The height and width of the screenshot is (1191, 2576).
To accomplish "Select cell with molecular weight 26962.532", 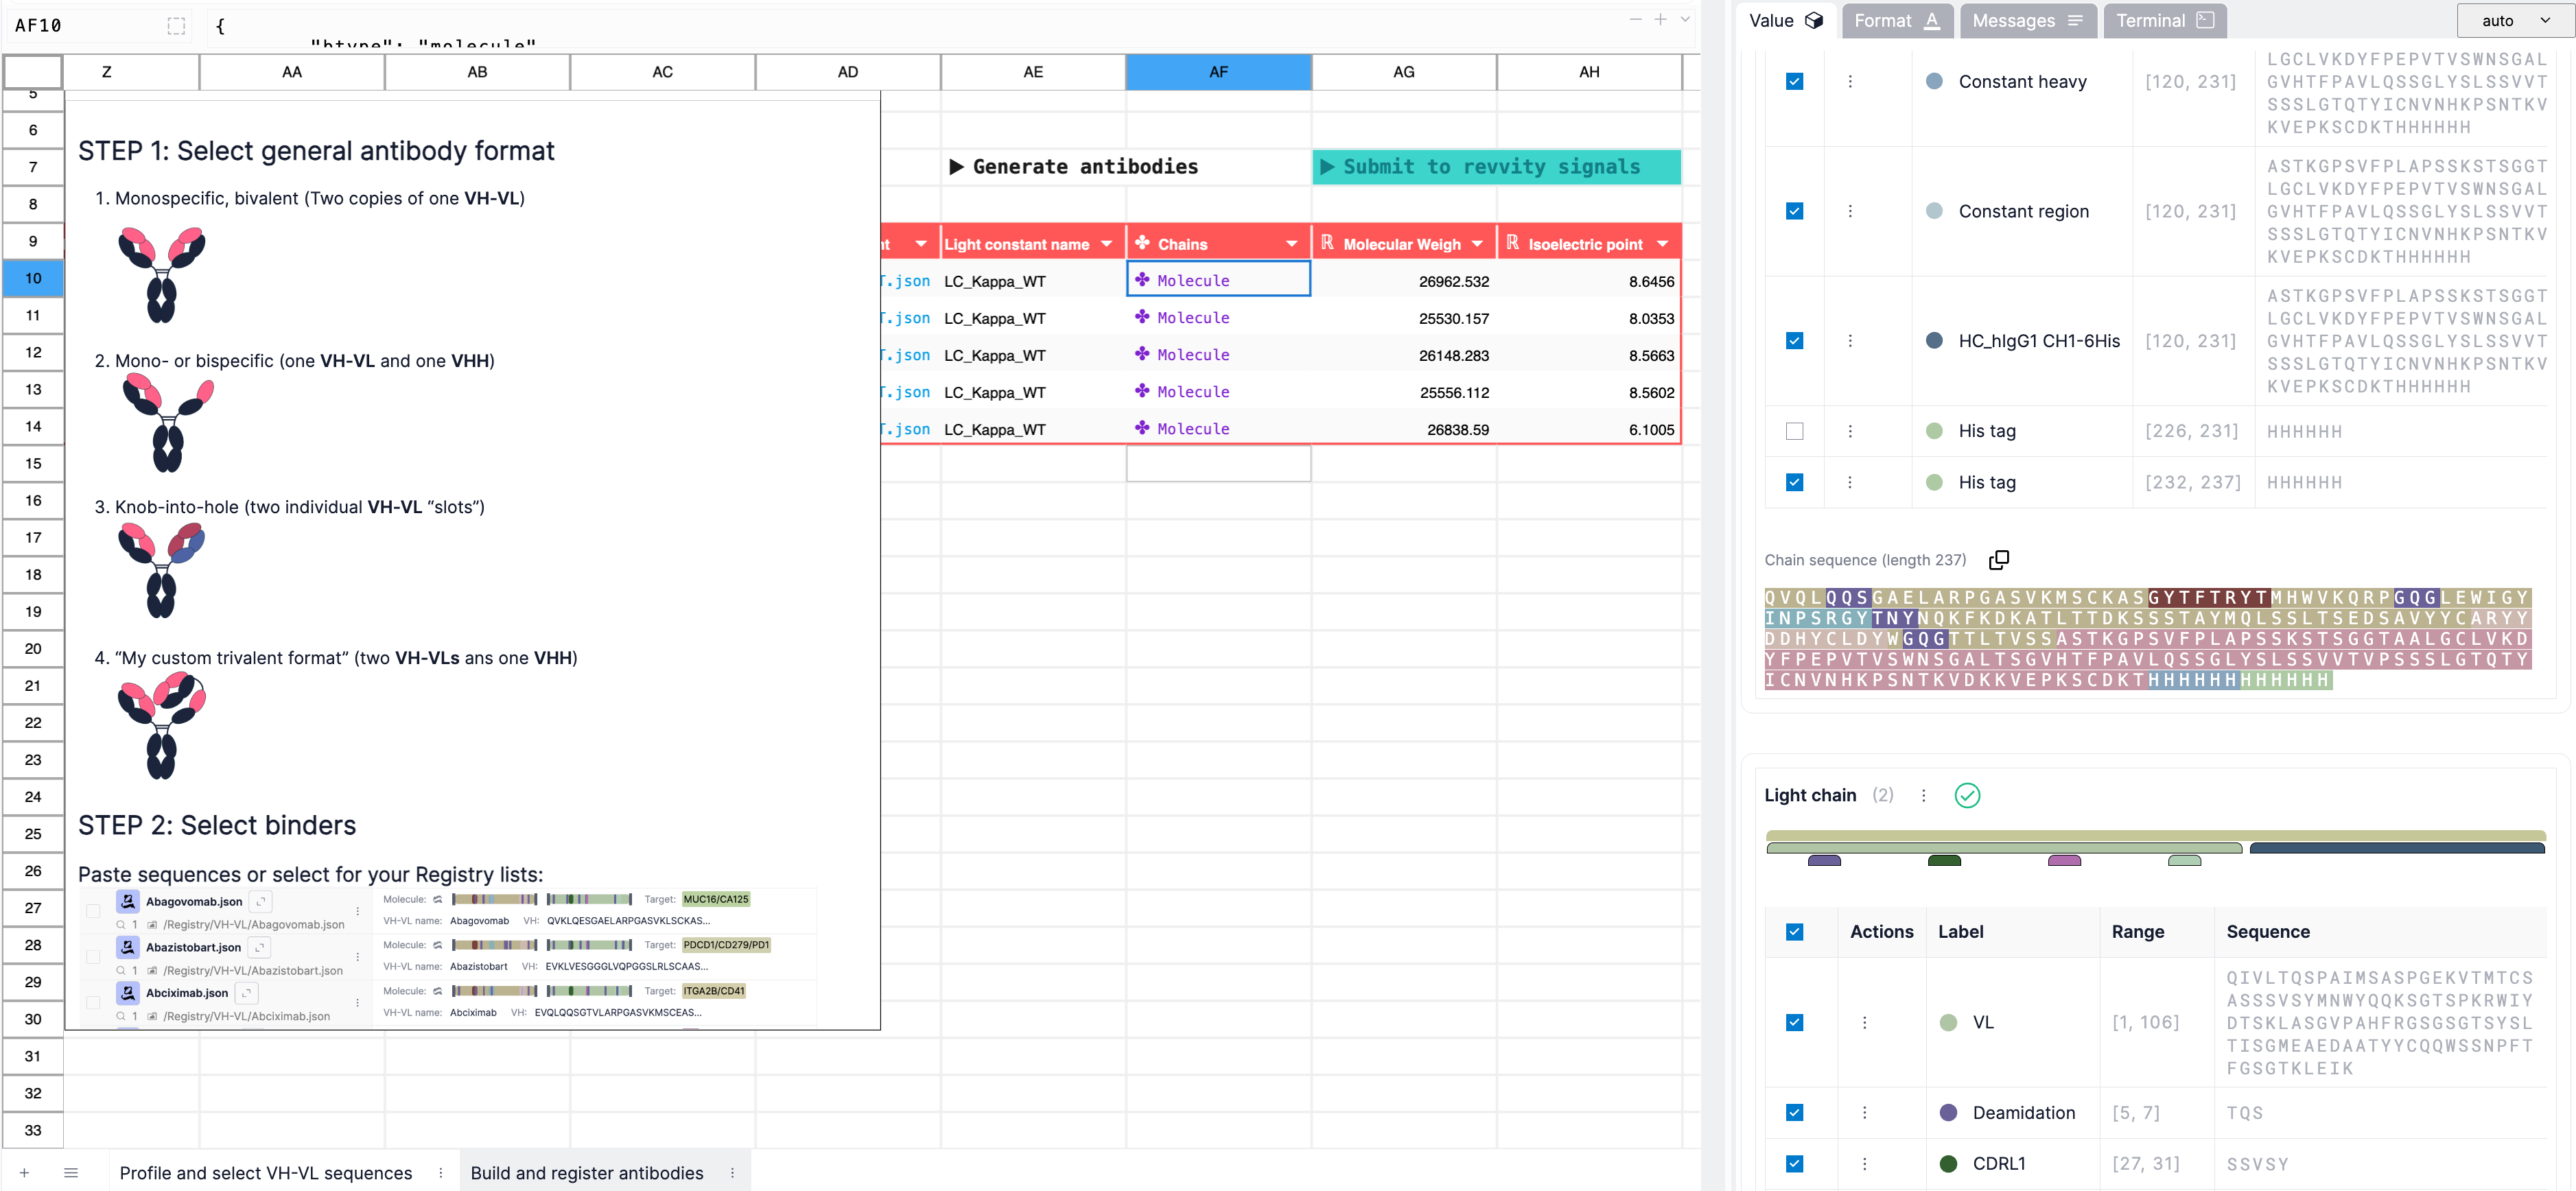I will coord(1403,281).
